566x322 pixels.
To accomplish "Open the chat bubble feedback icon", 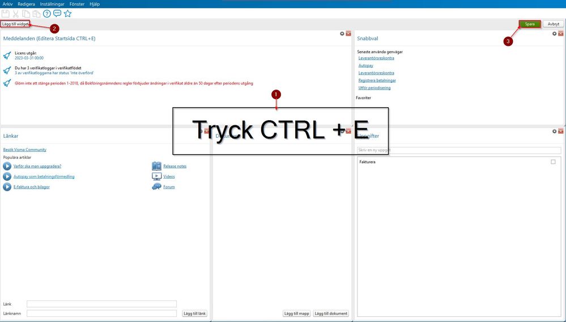I will tap(57, 14).
